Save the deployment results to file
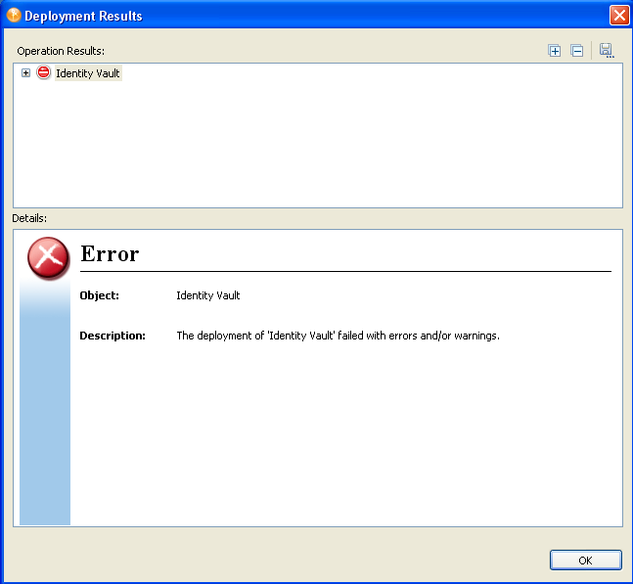 click(x=607, y=51)
